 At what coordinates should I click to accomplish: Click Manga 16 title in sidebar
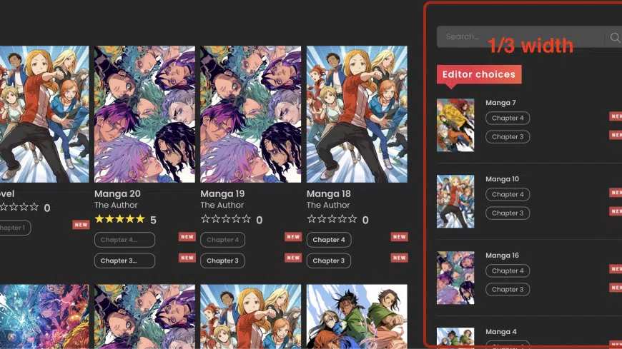[502, 256]
